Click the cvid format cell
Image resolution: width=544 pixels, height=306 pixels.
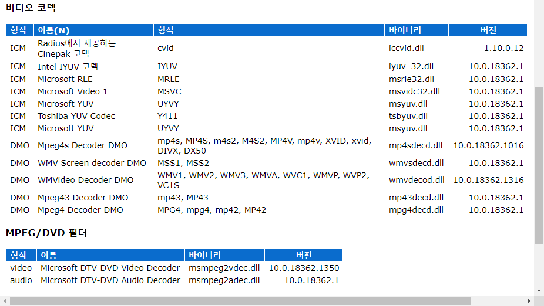point(166,48)
